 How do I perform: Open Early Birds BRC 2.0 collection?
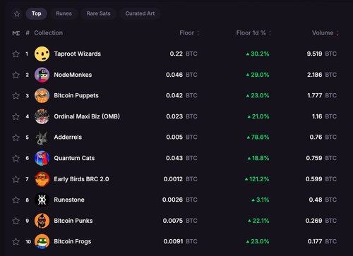coord(81,179)
